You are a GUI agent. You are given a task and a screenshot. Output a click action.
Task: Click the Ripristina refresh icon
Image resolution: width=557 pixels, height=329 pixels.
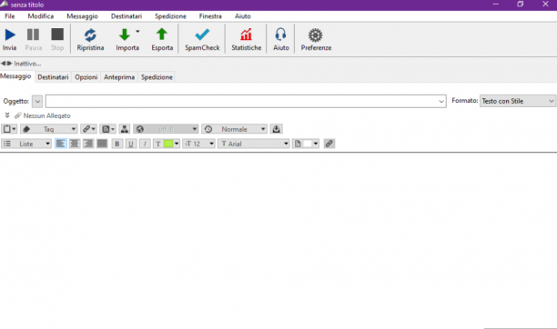point(90,35)
